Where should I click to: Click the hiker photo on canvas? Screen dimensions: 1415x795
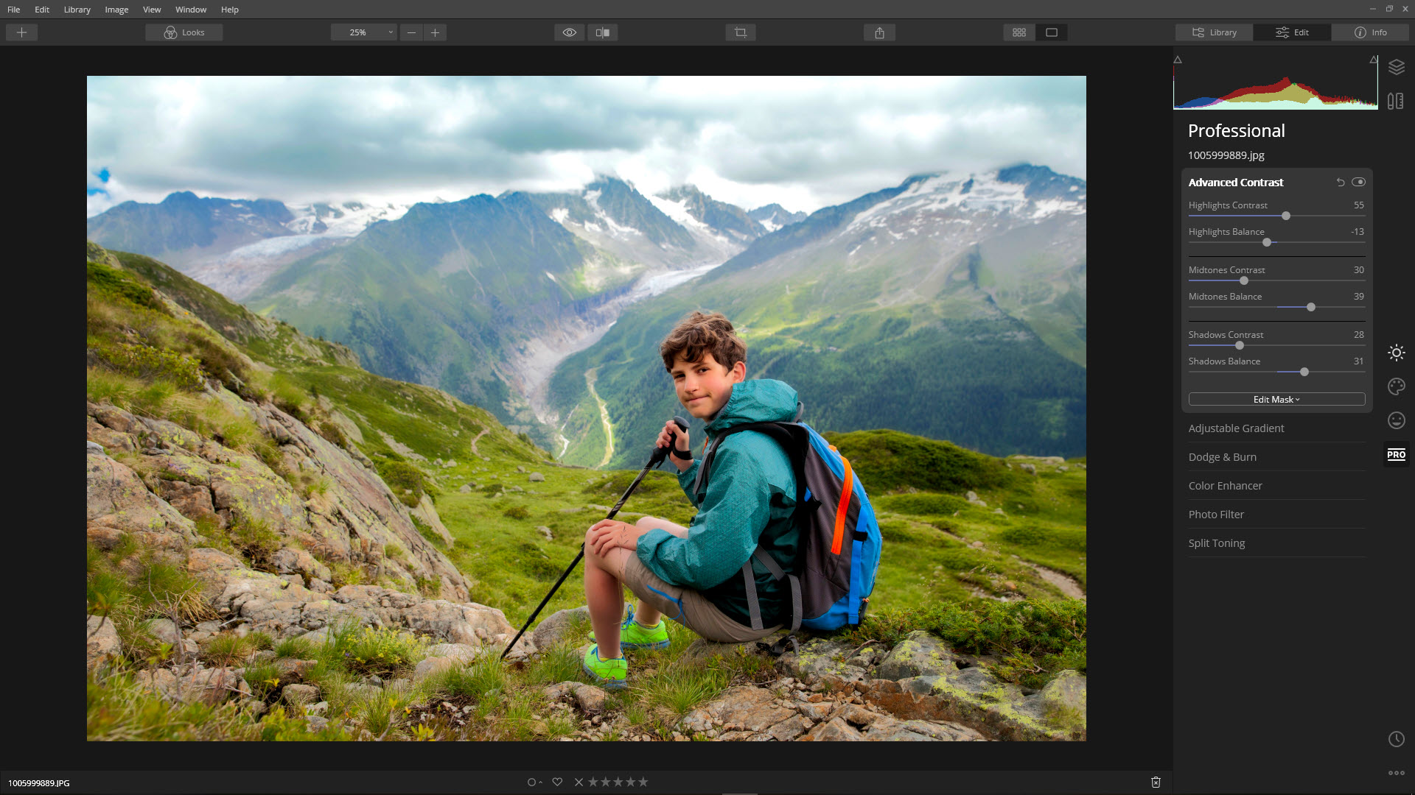click(586, 409)
